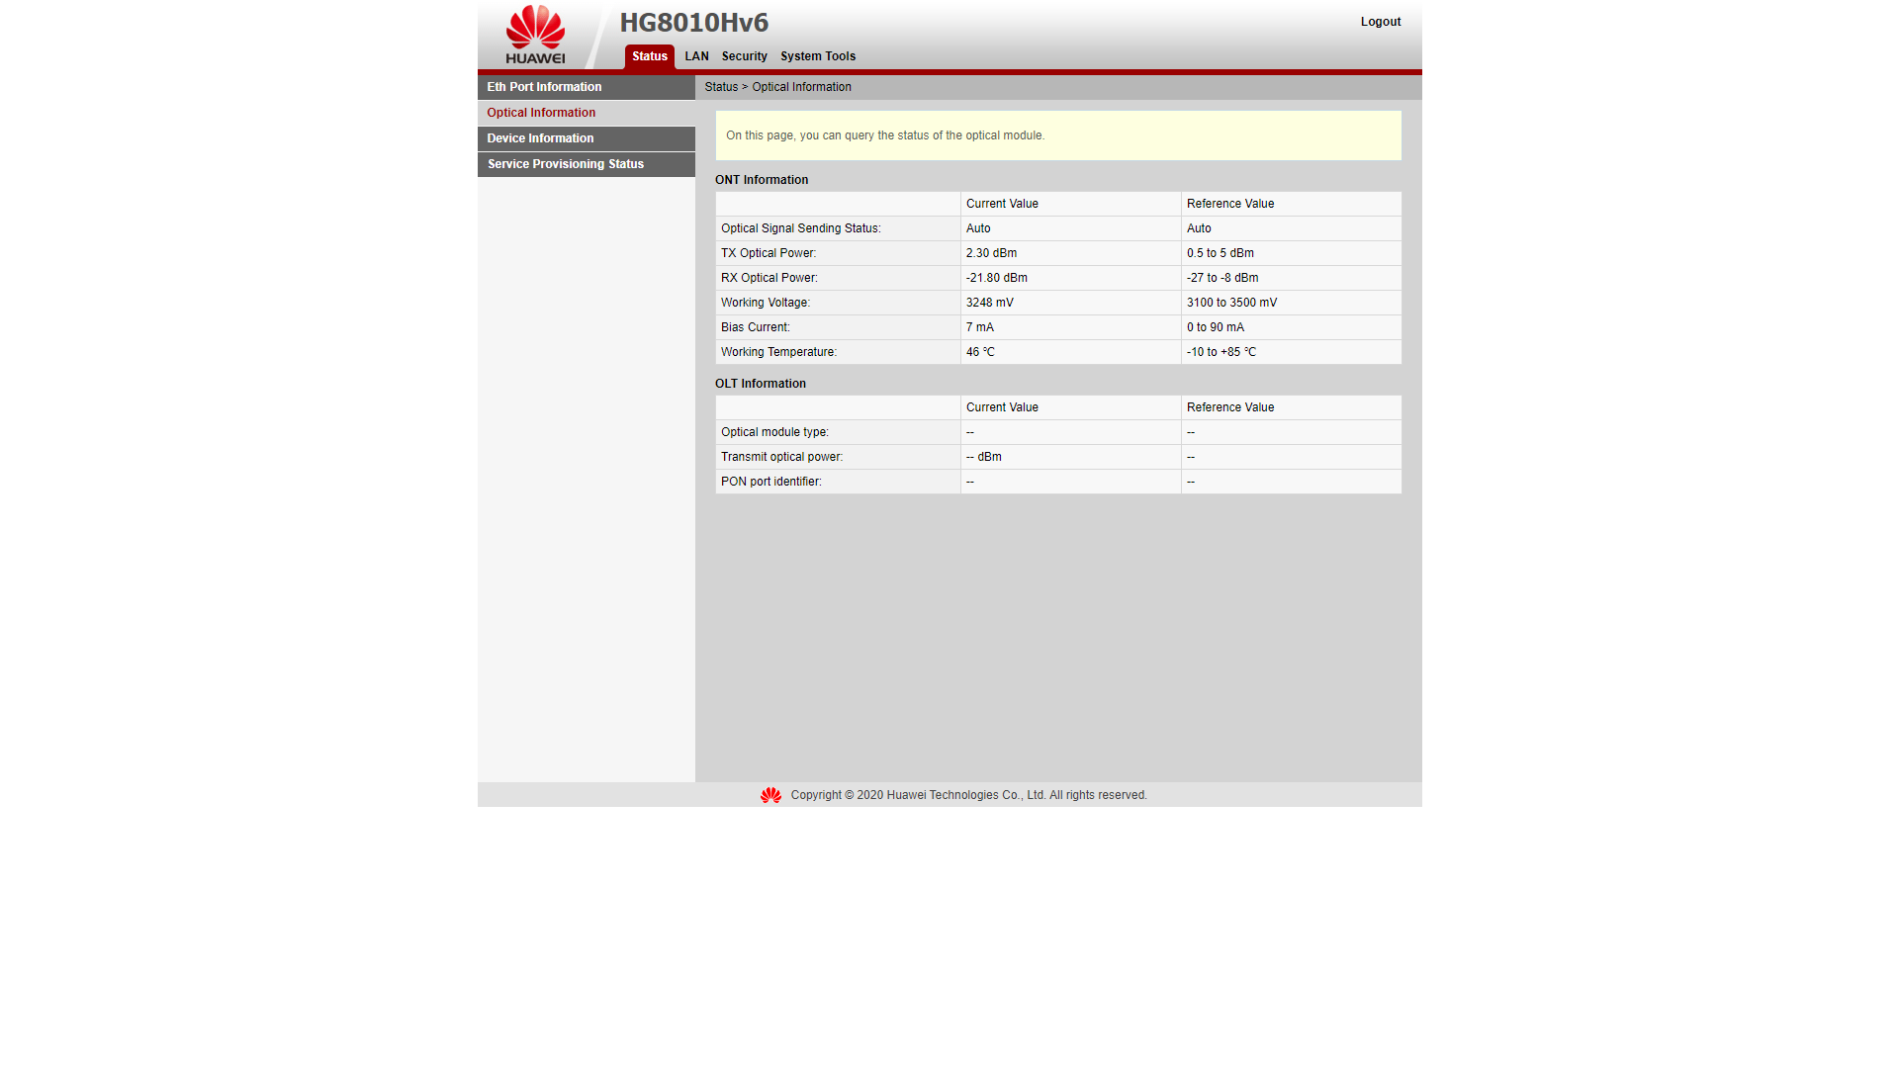Open Device Information sidebar entry

[587, 138]
